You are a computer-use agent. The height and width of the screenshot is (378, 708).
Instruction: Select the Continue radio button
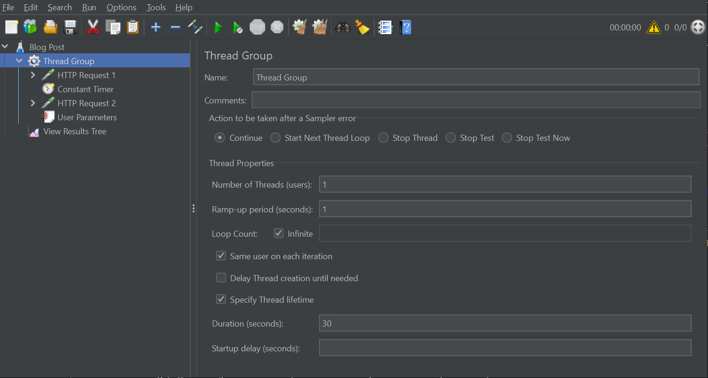(220, 138)
